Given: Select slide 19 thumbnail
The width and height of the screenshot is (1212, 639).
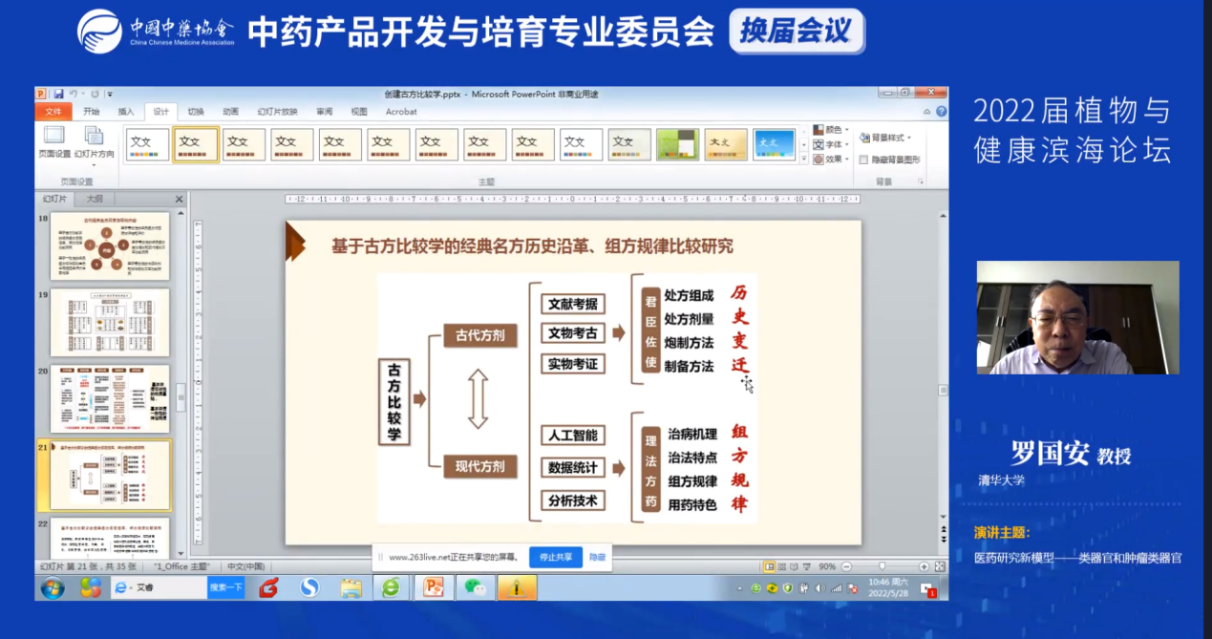Looking at the screenshot, I should [110, 322].
